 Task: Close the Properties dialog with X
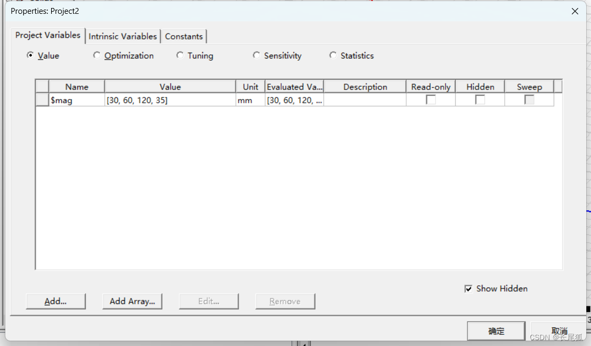point(574,11)
